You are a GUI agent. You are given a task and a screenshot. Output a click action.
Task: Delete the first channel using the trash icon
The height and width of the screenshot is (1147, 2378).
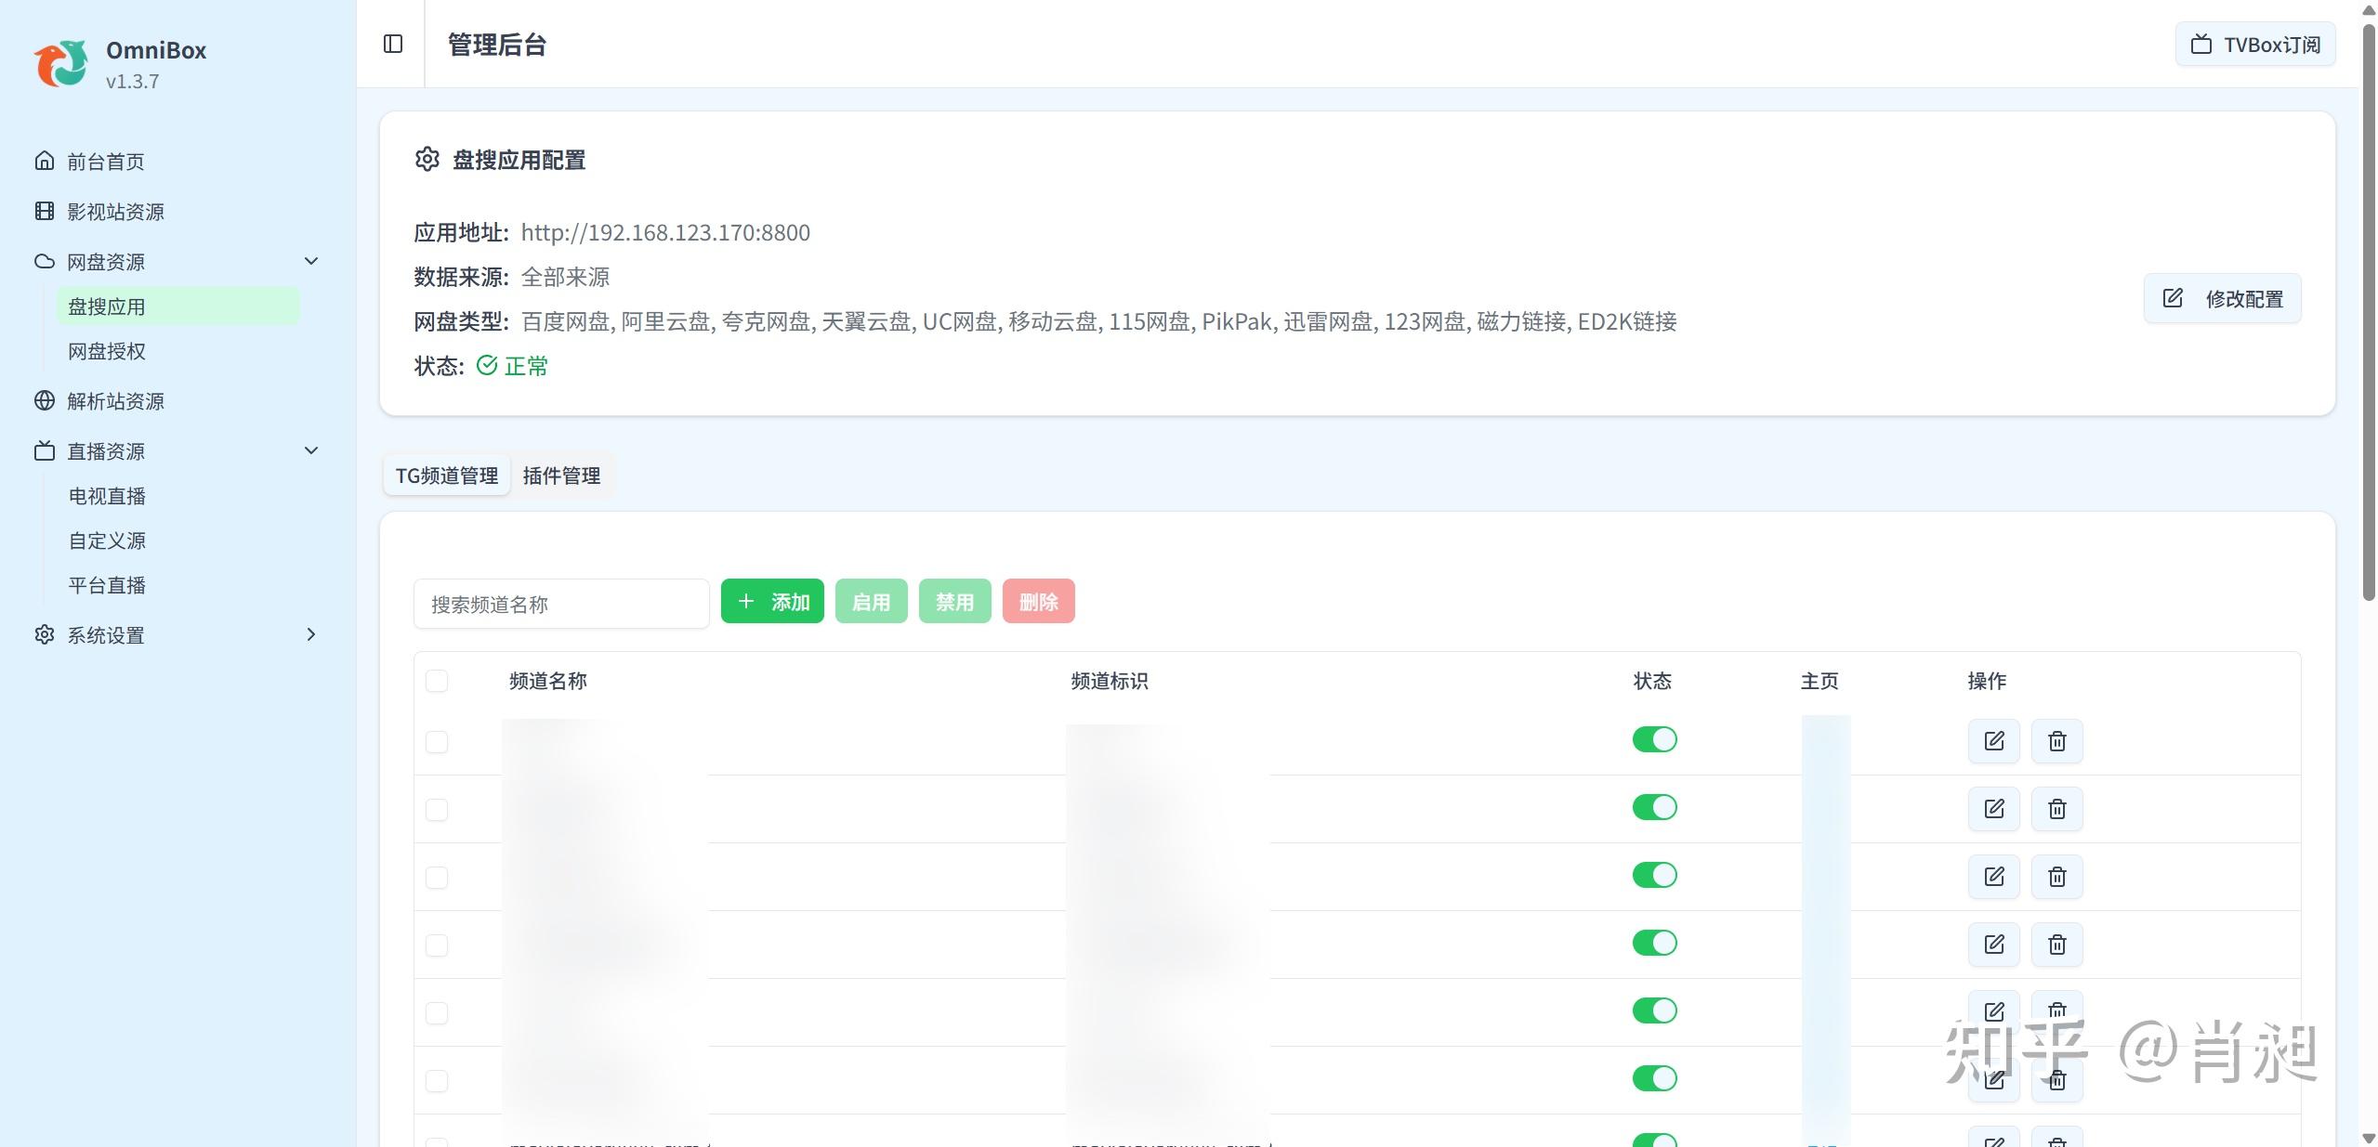(2056, 740)
